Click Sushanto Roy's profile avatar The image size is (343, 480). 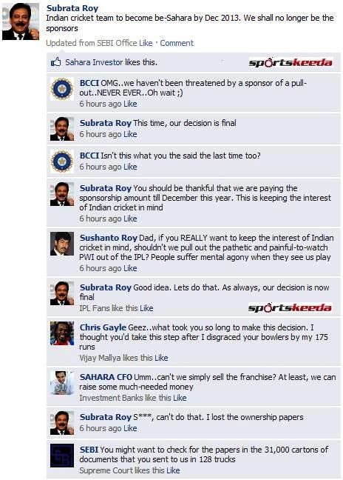point(62,244)
